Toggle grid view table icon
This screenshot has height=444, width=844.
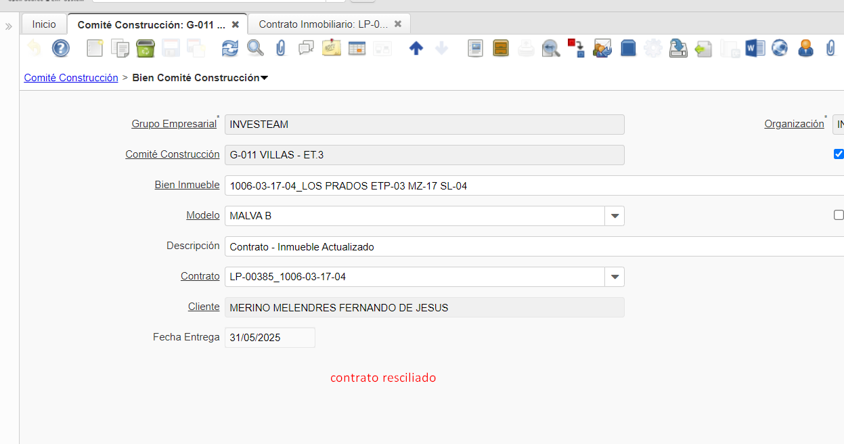pos(357,48)
